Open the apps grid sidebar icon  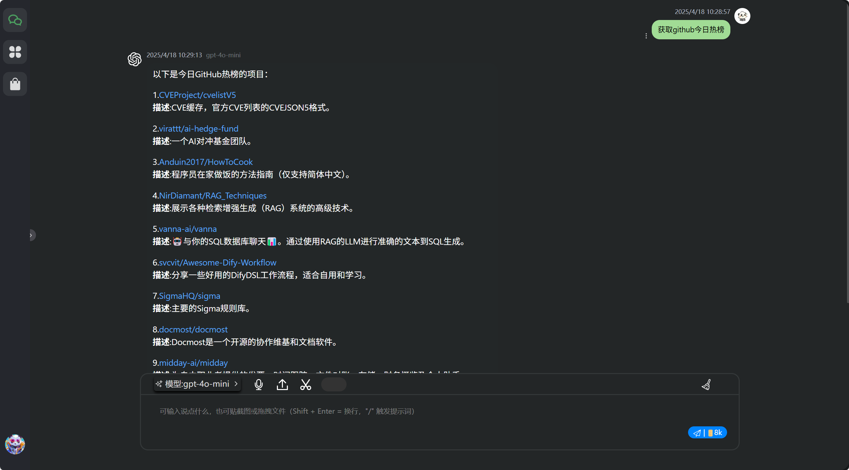tap(15, 52)
